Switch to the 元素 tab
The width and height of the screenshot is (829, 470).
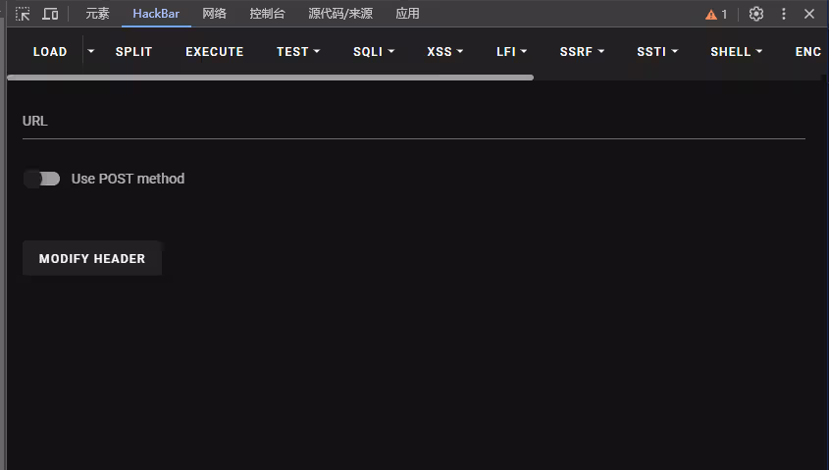pos(97,14)
